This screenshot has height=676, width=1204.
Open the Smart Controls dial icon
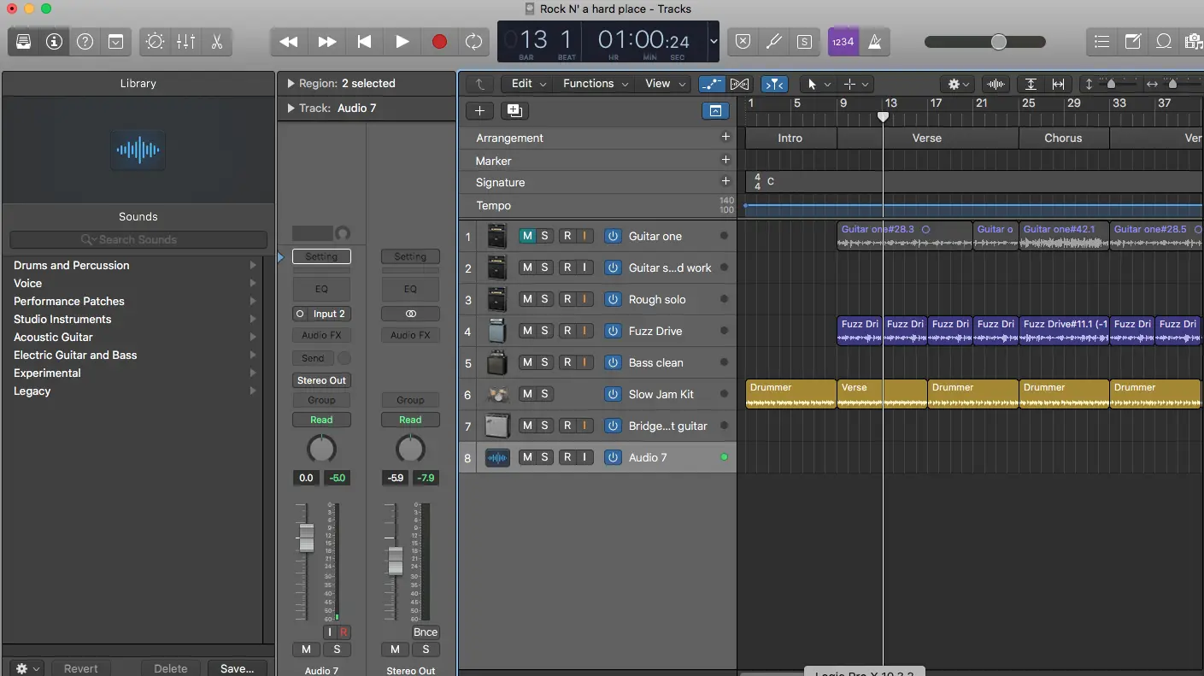(155, 41)
